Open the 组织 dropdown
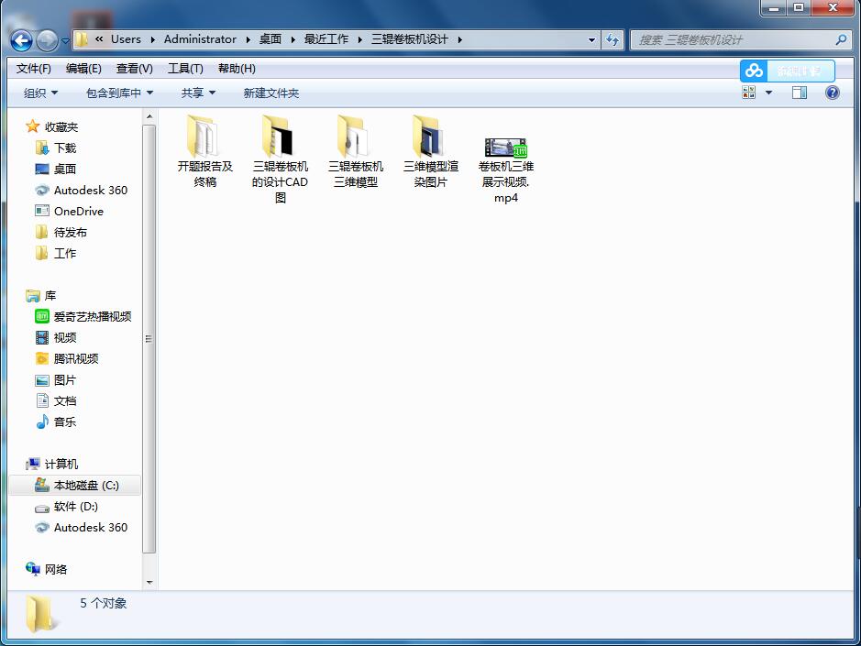 (x=40, y=93)
